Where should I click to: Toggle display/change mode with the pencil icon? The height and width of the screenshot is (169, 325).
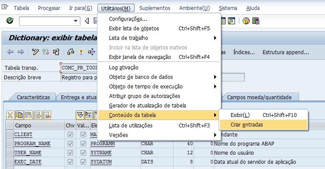click(x=35, y=52)
